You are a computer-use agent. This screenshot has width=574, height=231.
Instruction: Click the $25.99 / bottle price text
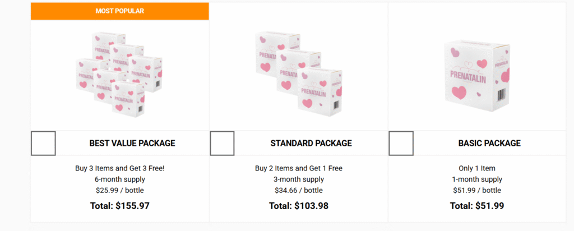click(x=120, y=191)
